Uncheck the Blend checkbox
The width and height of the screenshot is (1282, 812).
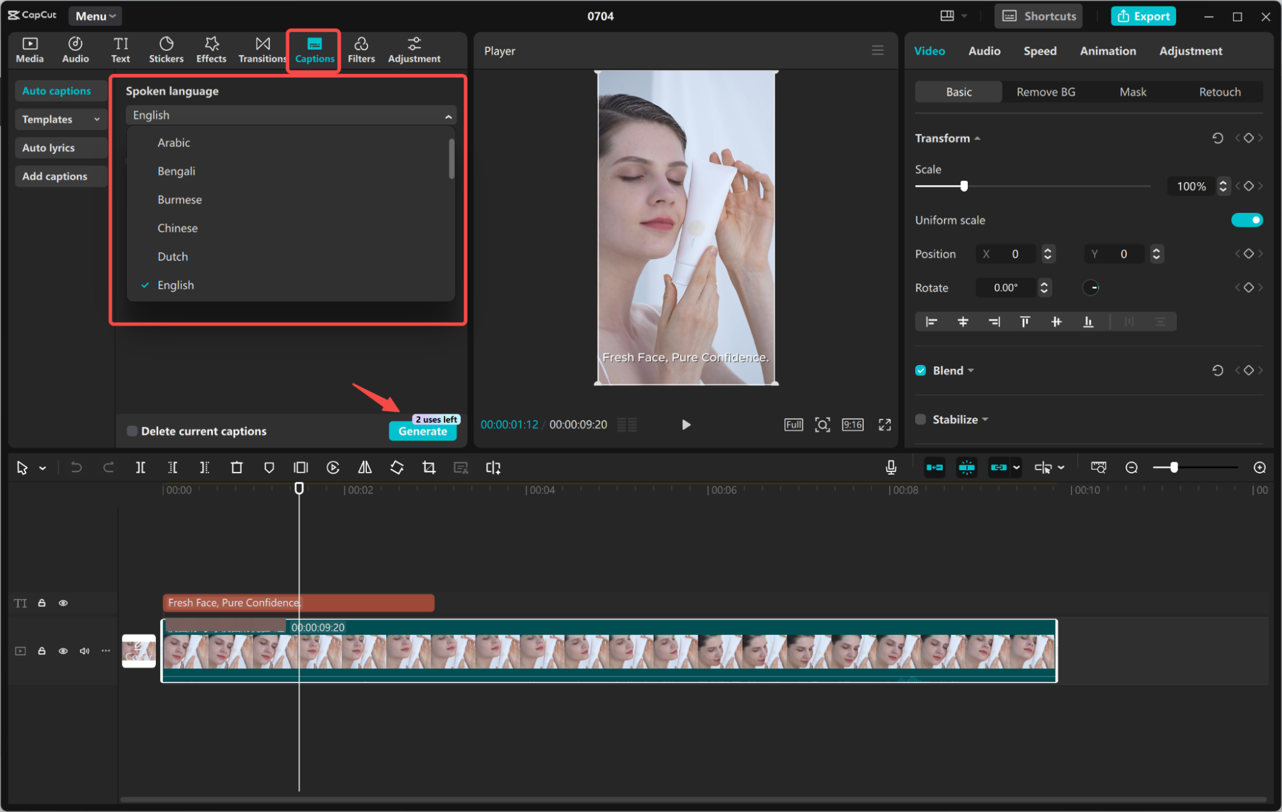(x=920, y=371)
